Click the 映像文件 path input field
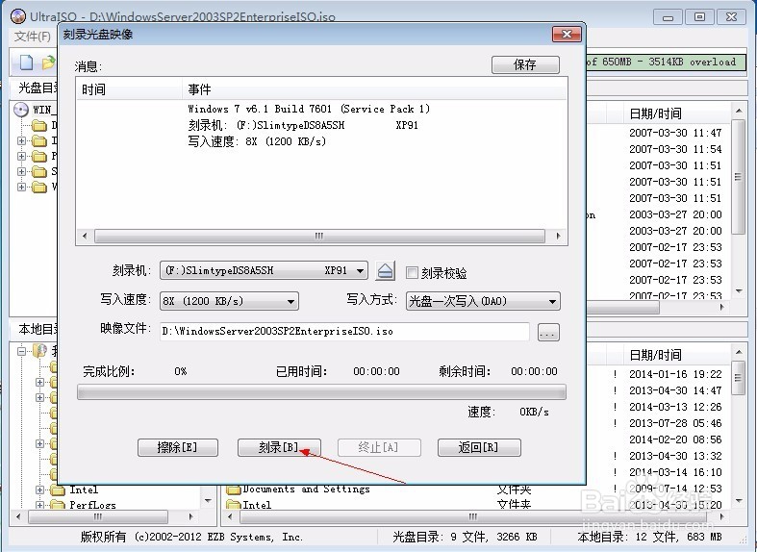Image resolution: width=757 pixels, height=552 pixels. (x=344, y=332)
